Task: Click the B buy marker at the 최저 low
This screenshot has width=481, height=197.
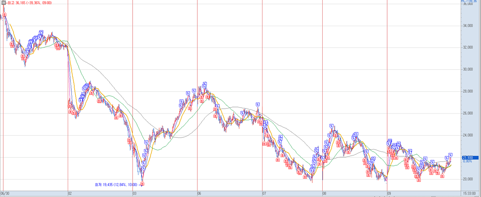Action: coord(142,184)
